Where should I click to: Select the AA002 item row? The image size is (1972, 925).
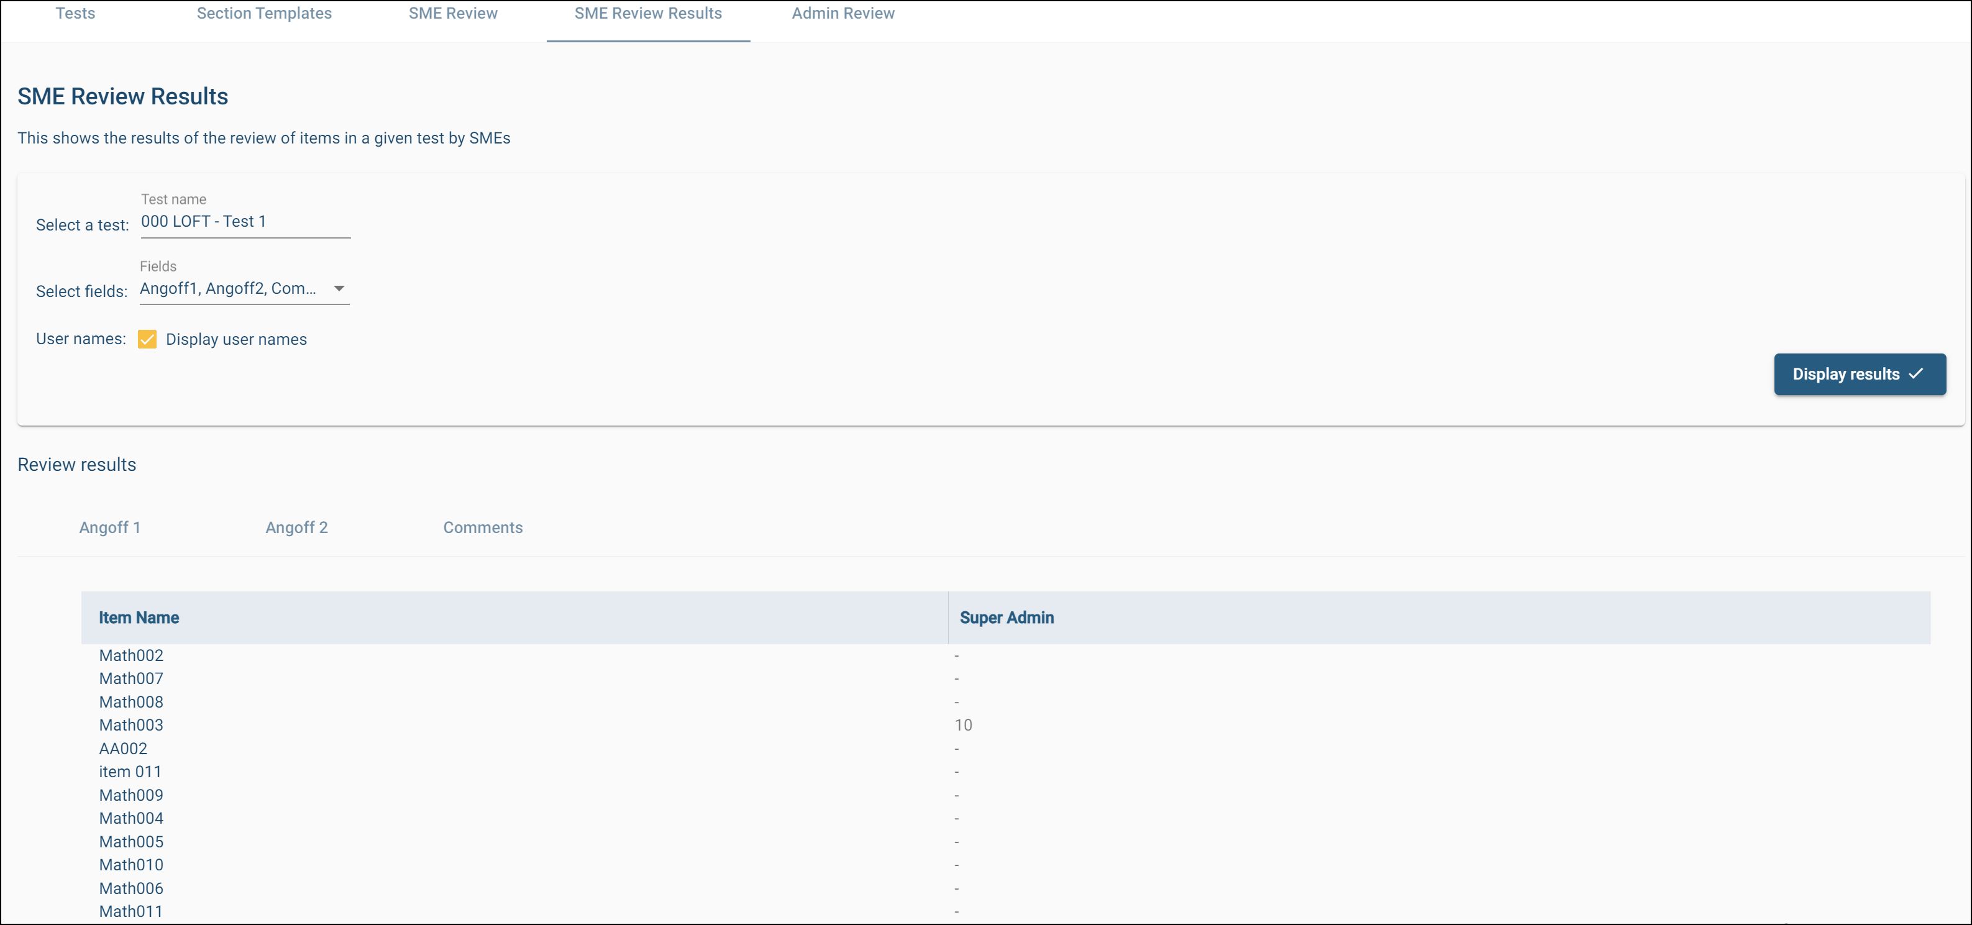point(1005,749)
